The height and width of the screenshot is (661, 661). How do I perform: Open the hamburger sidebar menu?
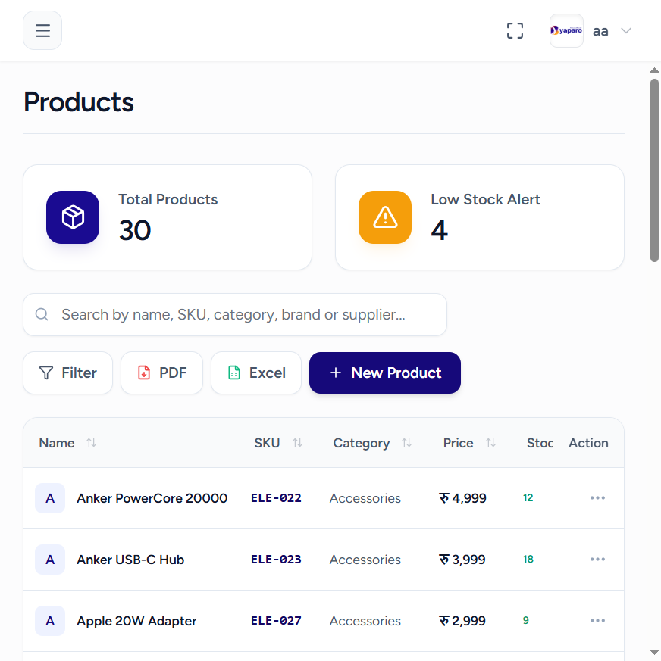[x=42, y=30]
